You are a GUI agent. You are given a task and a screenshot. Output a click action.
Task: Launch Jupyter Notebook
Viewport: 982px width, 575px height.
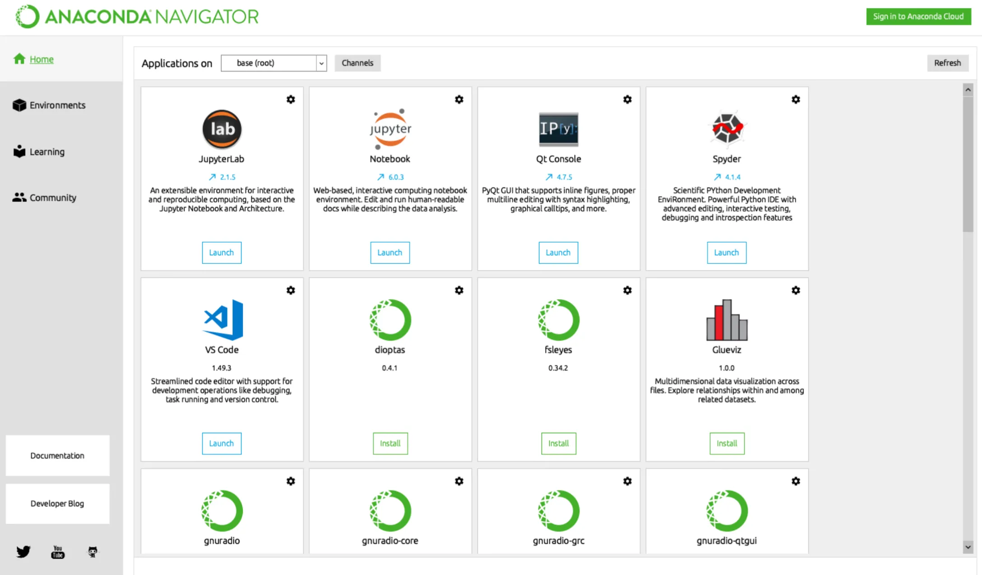[x=390, y=253]
